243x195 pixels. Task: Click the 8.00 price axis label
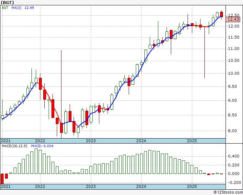233,131
